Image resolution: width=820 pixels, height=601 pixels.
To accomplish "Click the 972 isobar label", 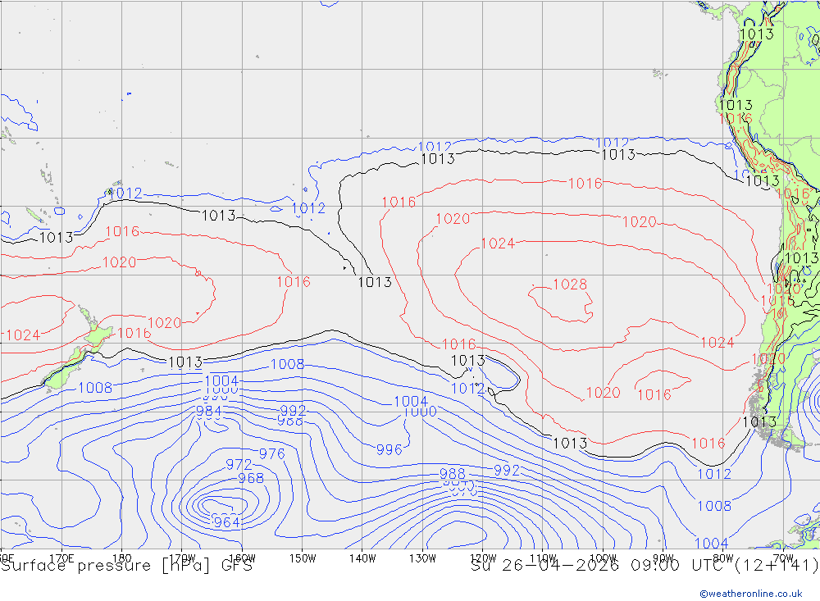I will (x=239, y=464).
